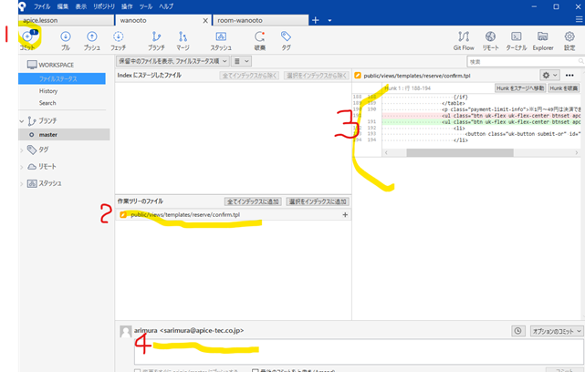Click the Pull (プル) toolbar icon
585x372 pixels.
click(66, 36)
